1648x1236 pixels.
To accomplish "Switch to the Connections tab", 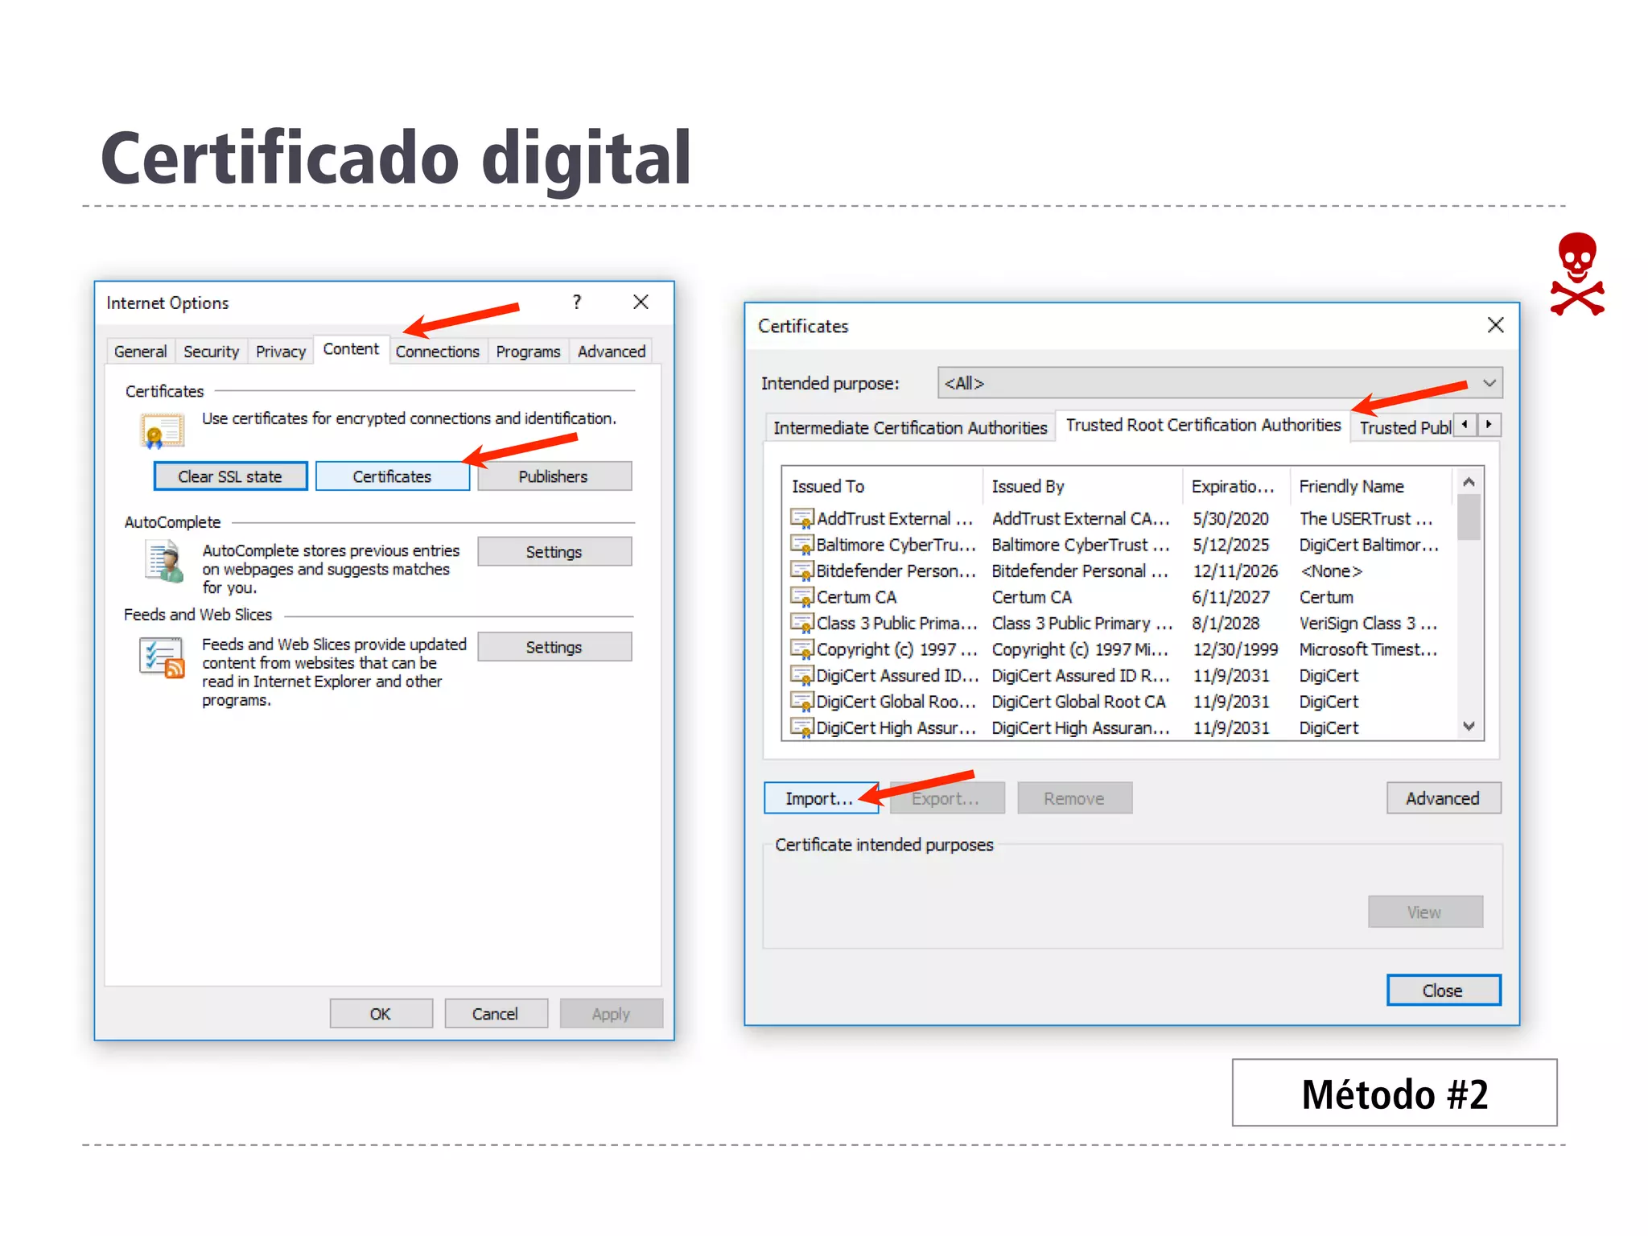I will click(x=437, y=352).
